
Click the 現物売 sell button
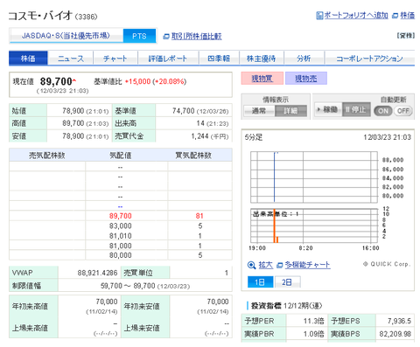pyautogui.click(x=306, y=79)
